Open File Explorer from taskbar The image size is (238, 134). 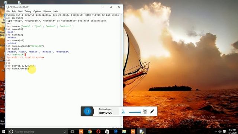[x=124, y=131]
